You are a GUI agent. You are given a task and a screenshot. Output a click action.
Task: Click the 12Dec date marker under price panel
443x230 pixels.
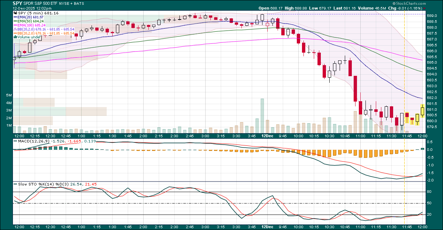pos(267,135)
